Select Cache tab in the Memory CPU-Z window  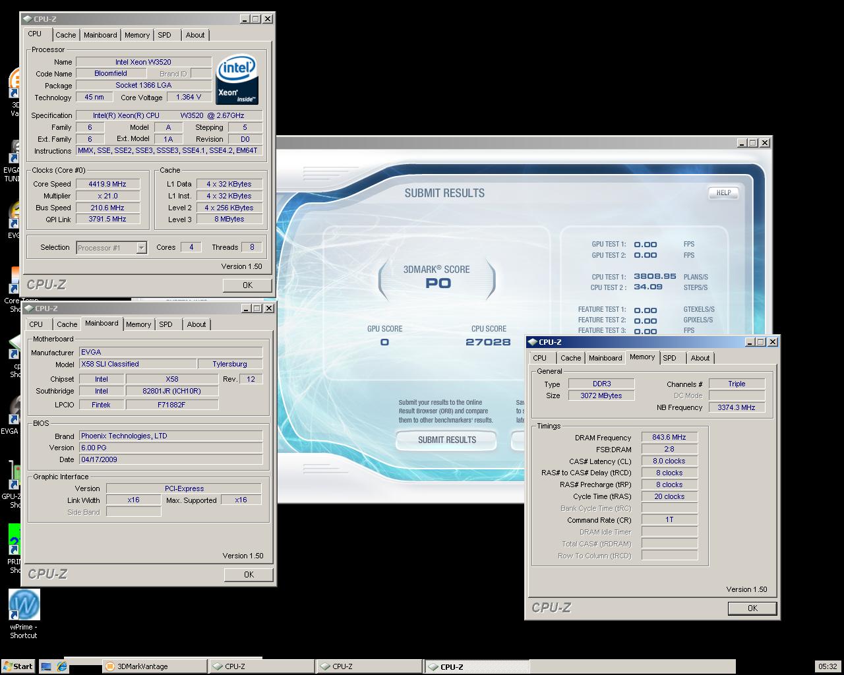click(570, 358)
